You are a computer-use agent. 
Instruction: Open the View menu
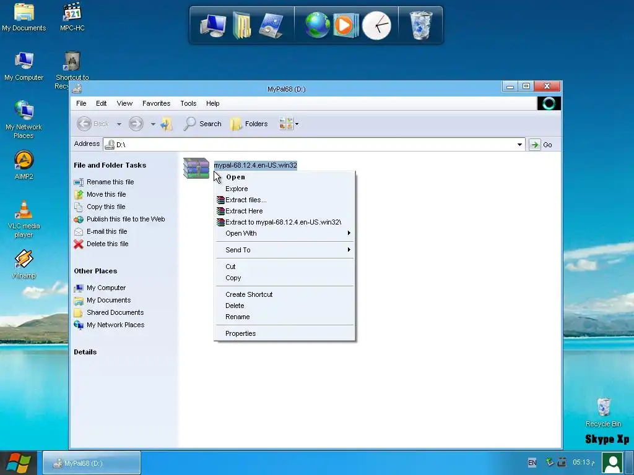pyautogui.click(x=124, y=103)
